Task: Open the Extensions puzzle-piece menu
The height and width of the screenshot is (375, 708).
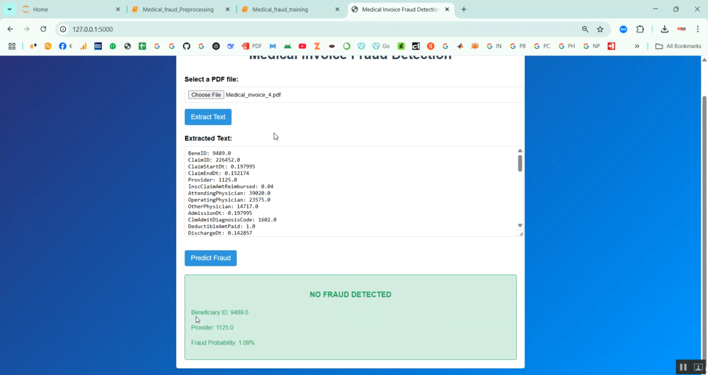Action: point(640,29)
